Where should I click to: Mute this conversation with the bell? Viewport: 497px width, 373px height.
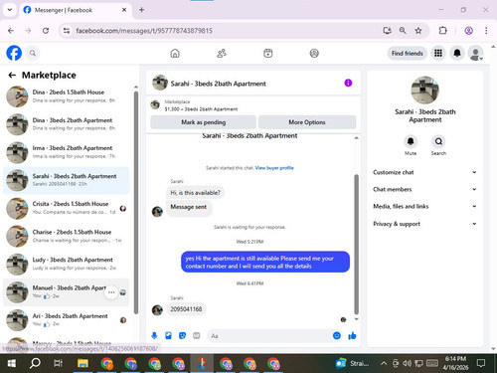click(x=411, y=141)
